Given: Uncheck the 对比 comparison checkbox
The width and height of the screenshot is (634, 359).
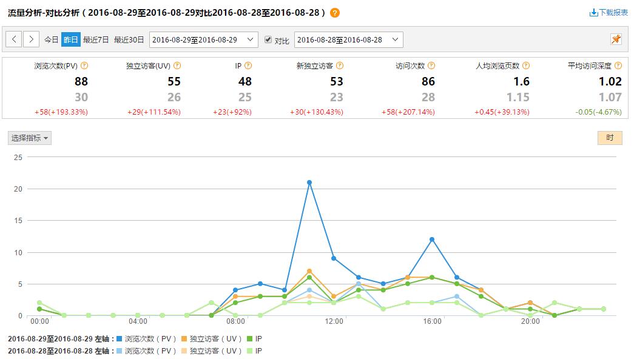Looking at the screenshot, I should pyautogui.click(x=269, y=39).
